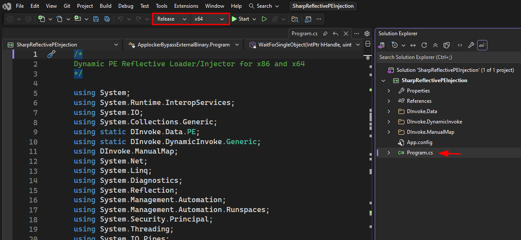The image size is (521, 240).
Task: Click the Hot Reload flame icon
Action: [x=275, y=19]
